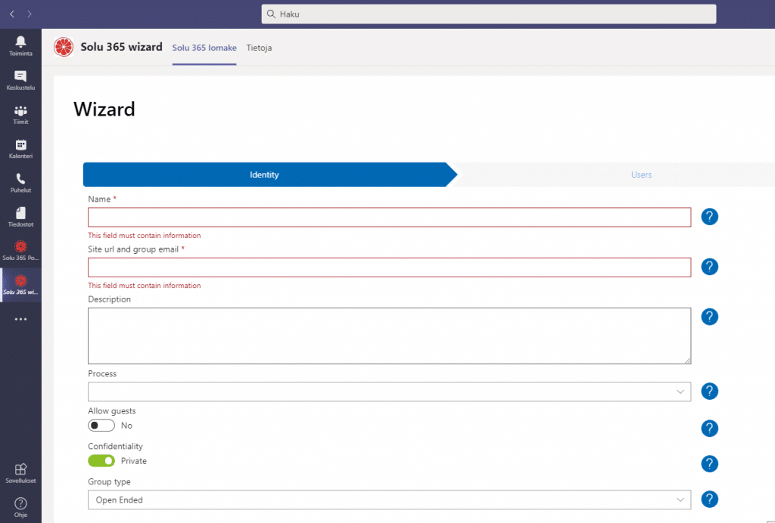Open Puhelut calls icon
The height and width of the screenshot is (523, 775).
click(x=20, y=182)
